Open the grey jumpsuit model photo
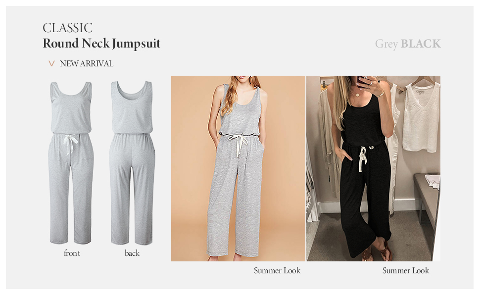 tap(238, 168)
